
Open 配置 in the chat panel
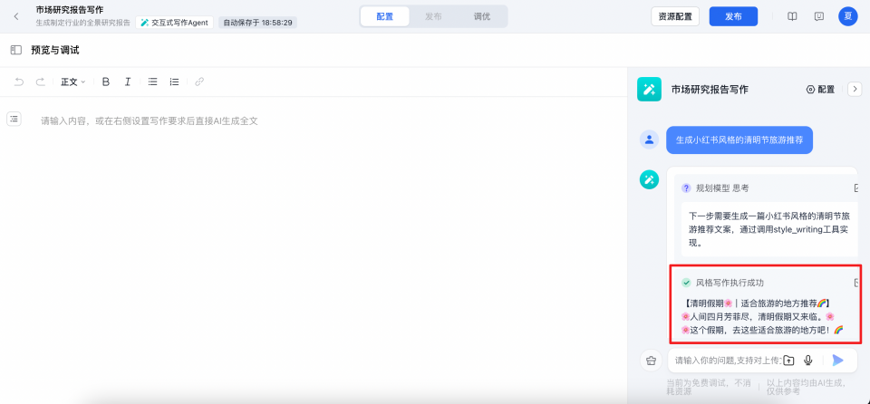point(821,90)
